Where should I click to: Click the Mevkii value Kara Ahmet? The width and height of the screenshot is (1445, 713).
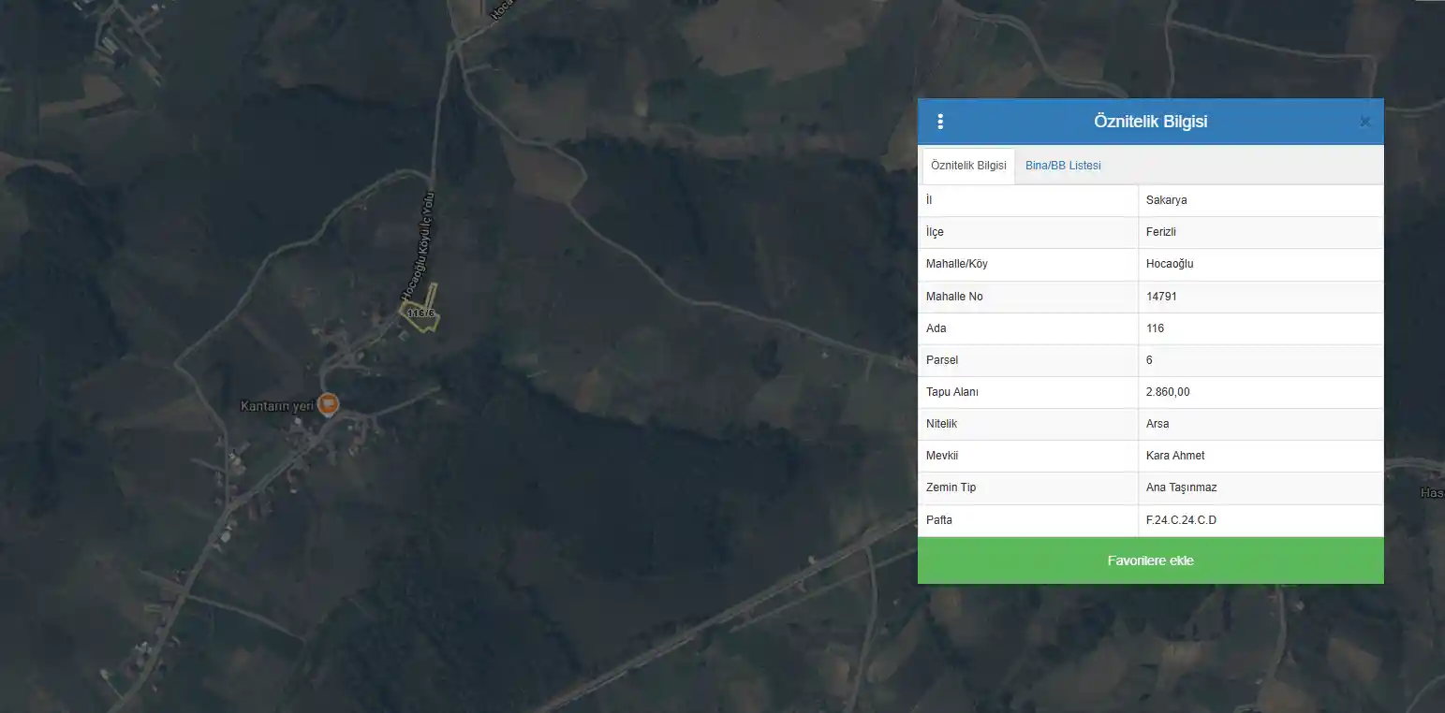tap(1175, 456)
